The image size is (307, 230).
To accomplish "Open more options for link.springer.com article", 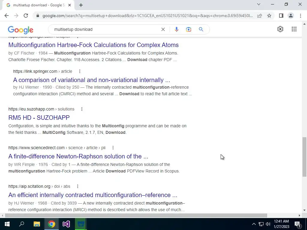I will (x=79, y=71).
